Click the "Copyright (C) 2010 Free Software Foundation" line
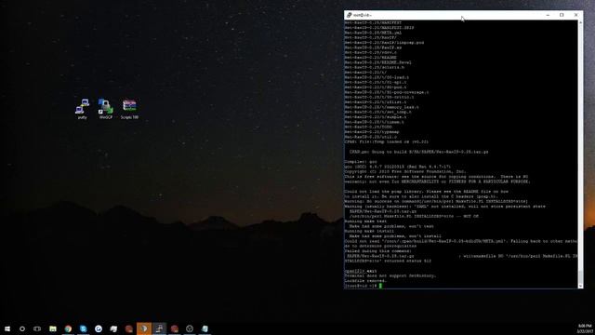This screenshot has width=595, height=335. [405, 171]
